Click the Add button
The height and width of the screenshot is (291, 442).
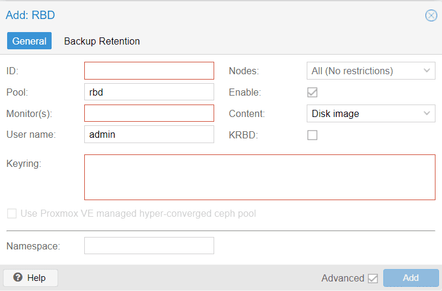click(x=411, y=278)
